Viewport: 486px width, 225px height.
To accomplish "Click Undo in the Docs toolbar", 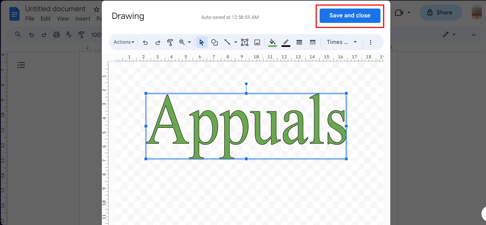I will click(31, 35).
